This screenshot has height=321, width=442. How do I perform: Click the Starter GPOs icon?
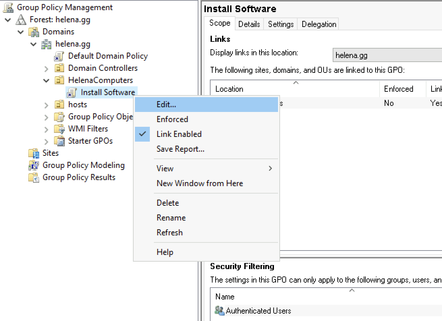point(59,141)
